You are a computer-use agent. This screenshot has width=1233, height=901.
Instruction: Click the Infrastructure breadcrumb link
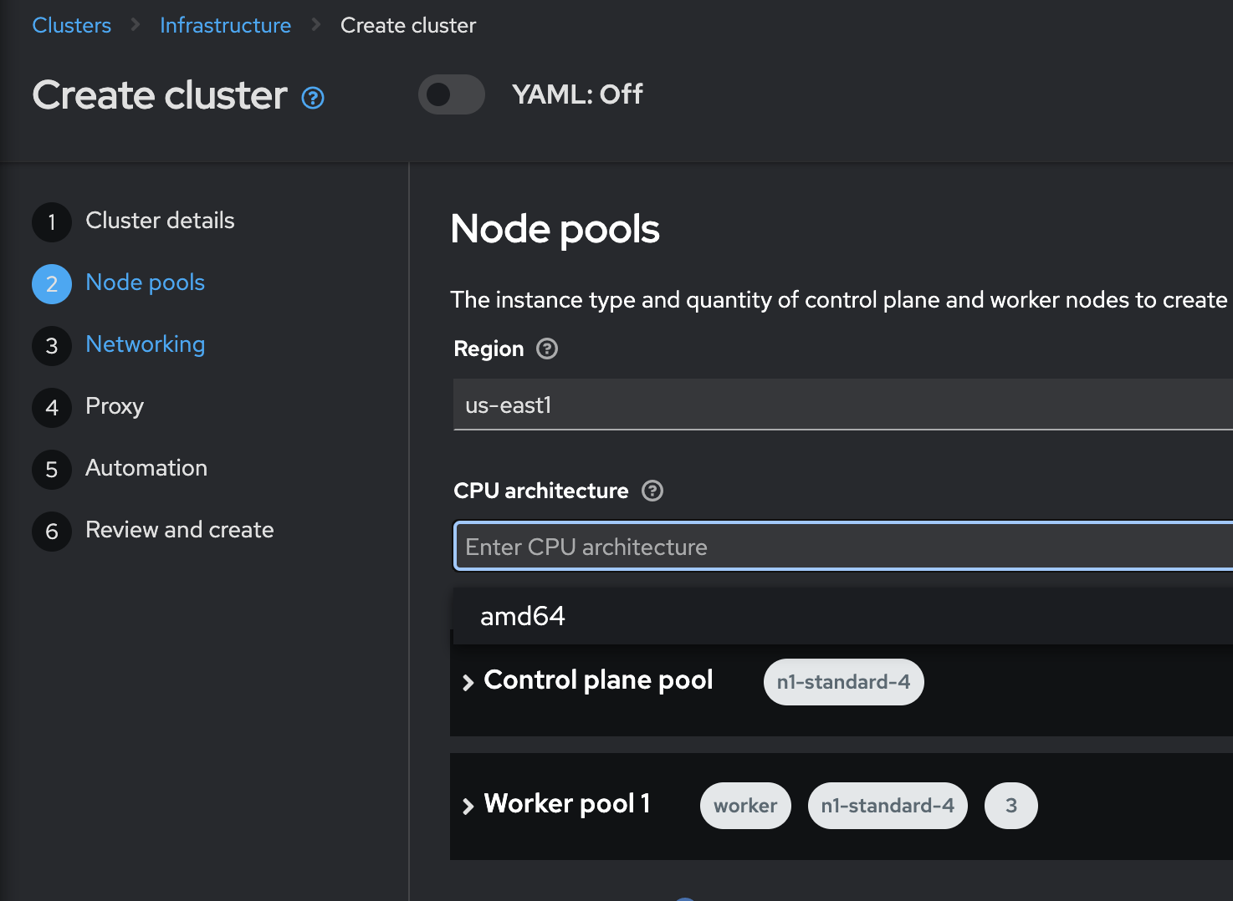point(225,26)
